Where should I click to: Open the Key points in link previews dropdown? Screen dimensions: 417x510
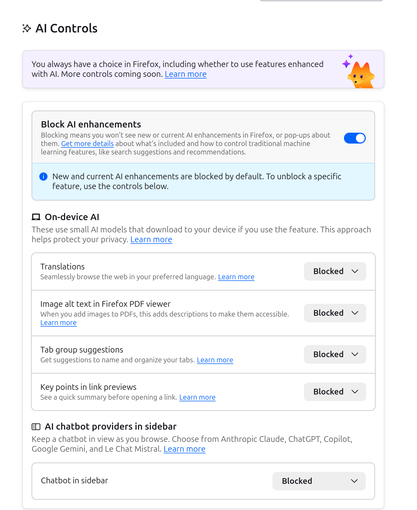(x=335, y=391)
